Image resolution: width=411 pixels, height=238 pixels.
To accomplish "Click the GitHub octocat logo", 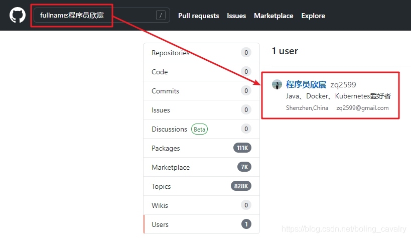I will coord(18,15).
